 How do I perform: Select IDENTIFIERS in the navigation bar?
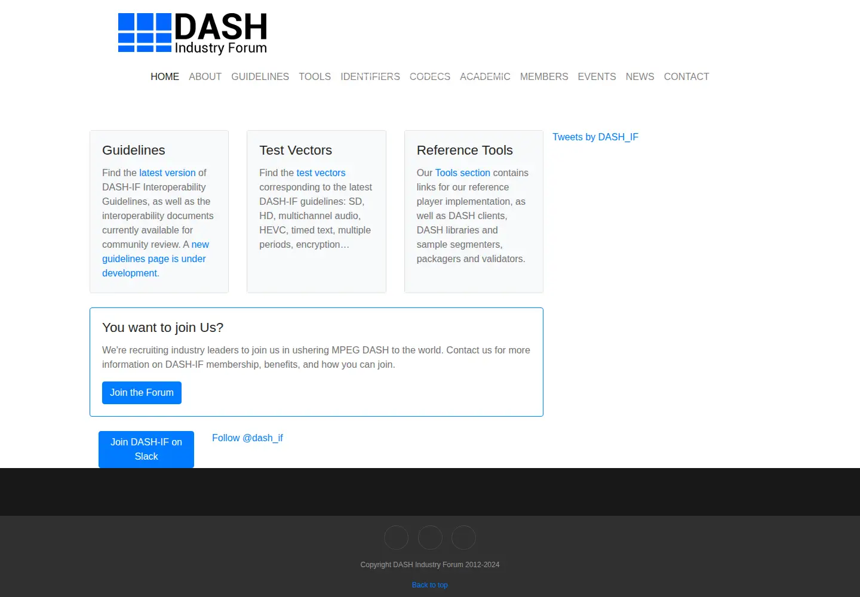click(370, 76)
